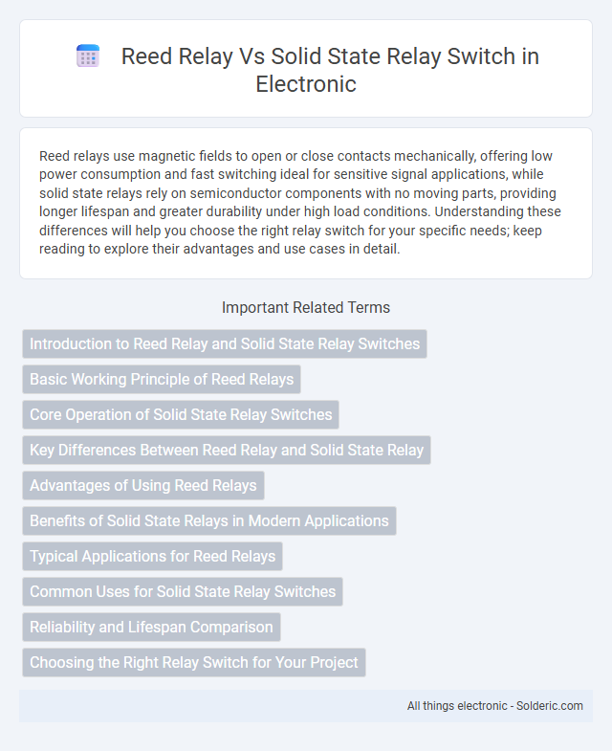
Task: View Reliability and Lifespan Comparison section
Action: (x=151, y=628)
